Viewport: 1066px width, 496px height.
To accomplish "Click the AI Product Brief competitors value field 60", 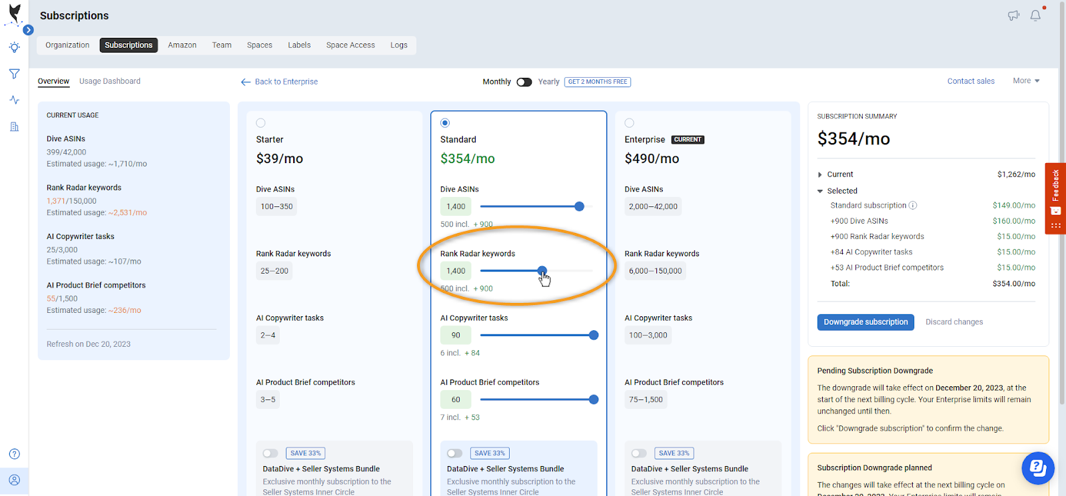I will (456, 399).
